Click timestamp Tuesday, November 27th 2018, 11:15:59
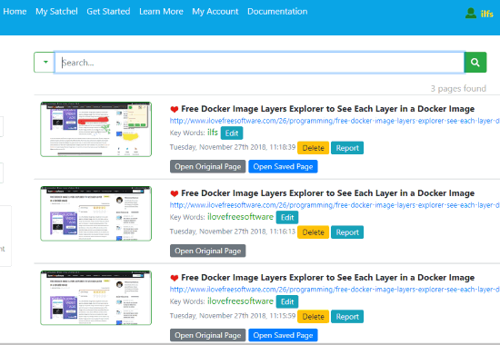 (x=233, y=316)
